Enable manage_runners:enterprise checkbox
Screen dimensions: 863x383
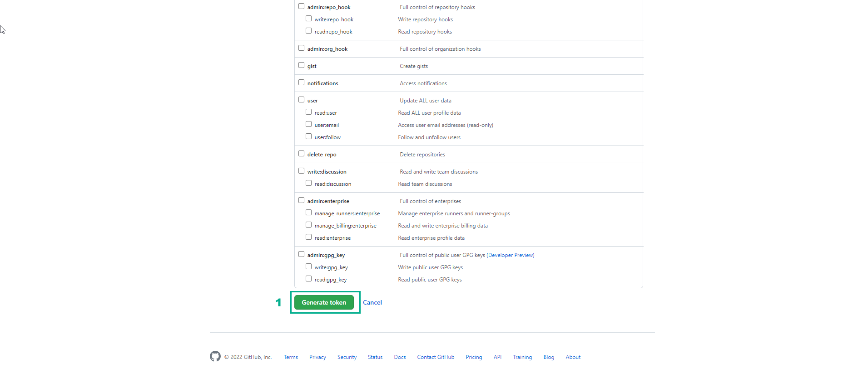click(x=308, y=213)
